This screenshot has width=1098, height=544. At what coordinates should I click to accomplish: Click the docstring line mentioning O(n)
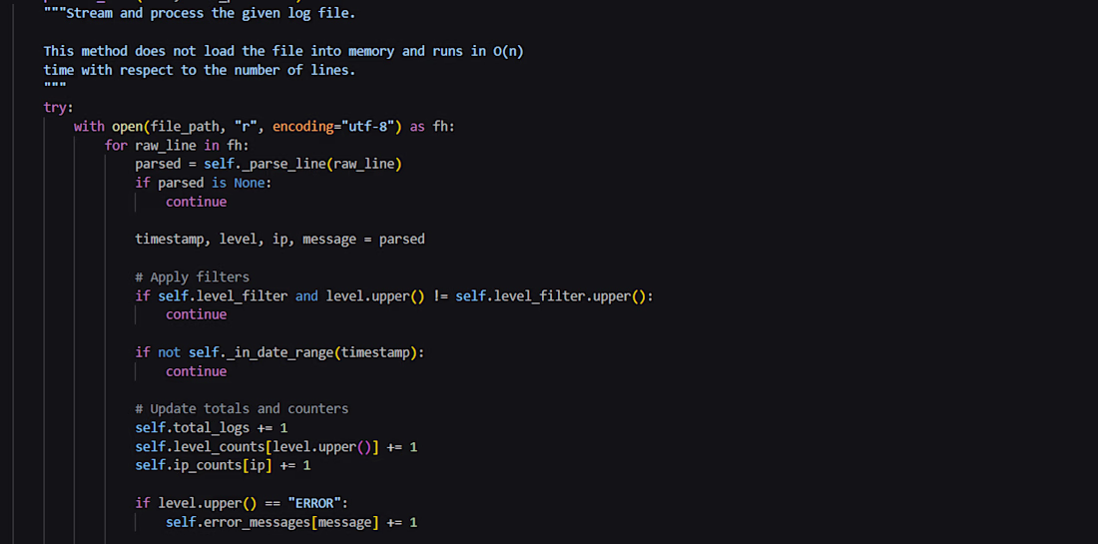coord(283,51)
